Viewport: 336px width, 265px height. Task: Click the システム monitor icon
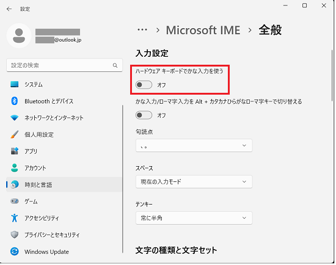(x=15, y=84)
